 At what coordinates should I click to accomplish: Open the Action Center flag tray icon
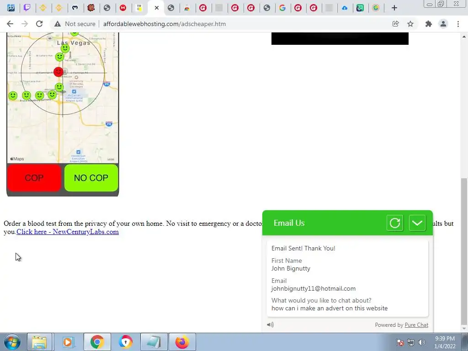point(400,342)
